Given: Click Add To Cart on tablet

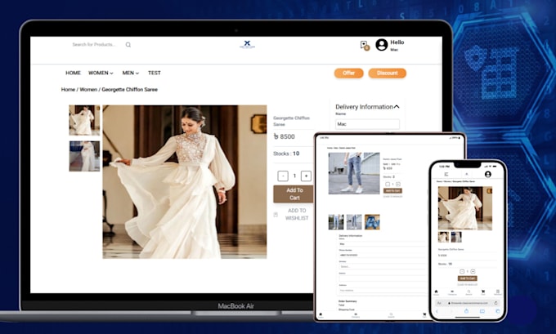Looking at the screenshot, I should point(392,190).
